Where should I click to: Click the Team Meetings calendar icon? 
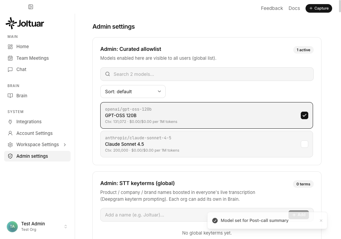[10, 58]
